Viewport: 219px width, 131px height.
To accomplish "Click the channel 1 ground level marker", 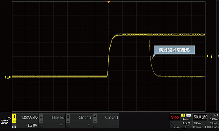I will (x=8, y=77).
